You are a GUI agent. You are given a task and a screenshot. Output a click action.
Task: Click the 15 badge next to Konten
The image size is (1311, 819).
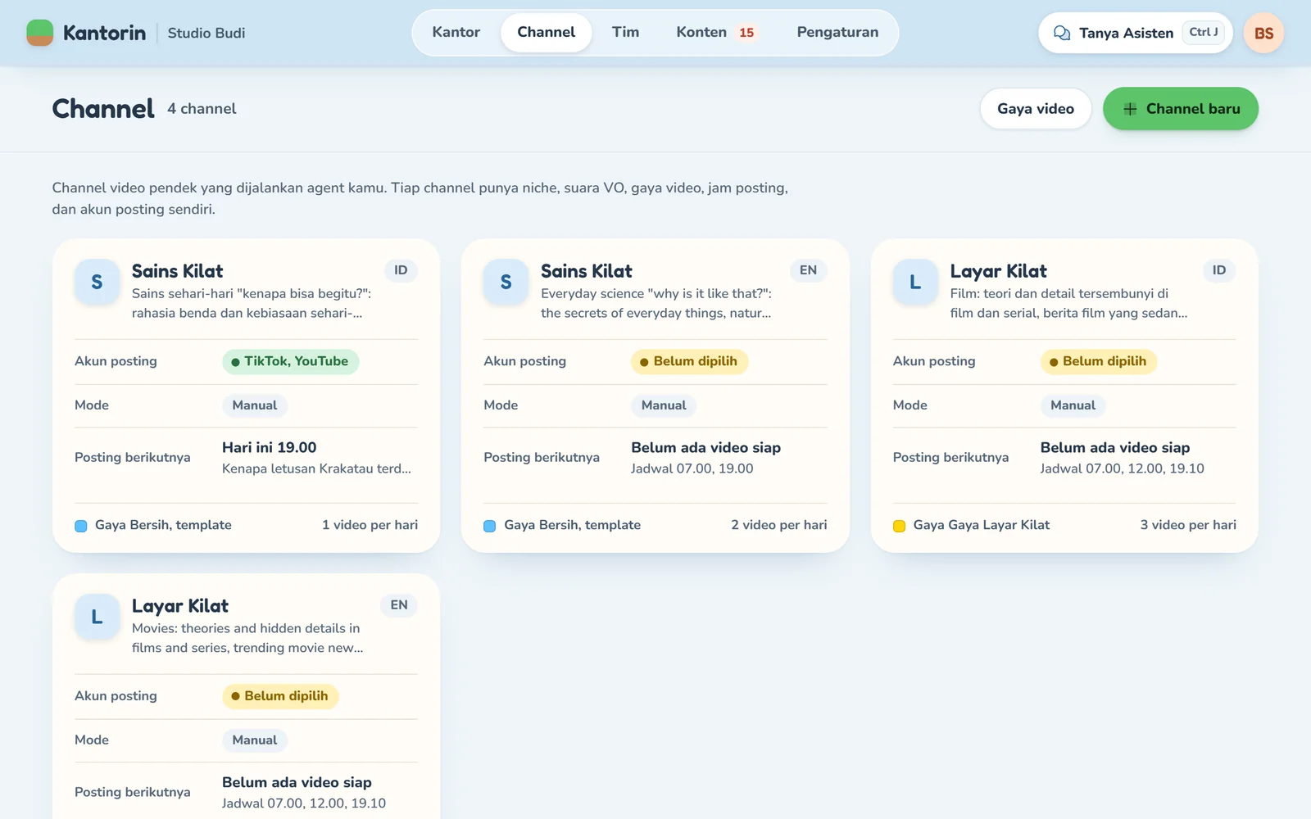coord(746,33)
